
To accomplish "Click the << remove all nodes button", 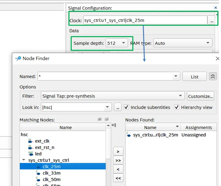I will click(118, 178).
